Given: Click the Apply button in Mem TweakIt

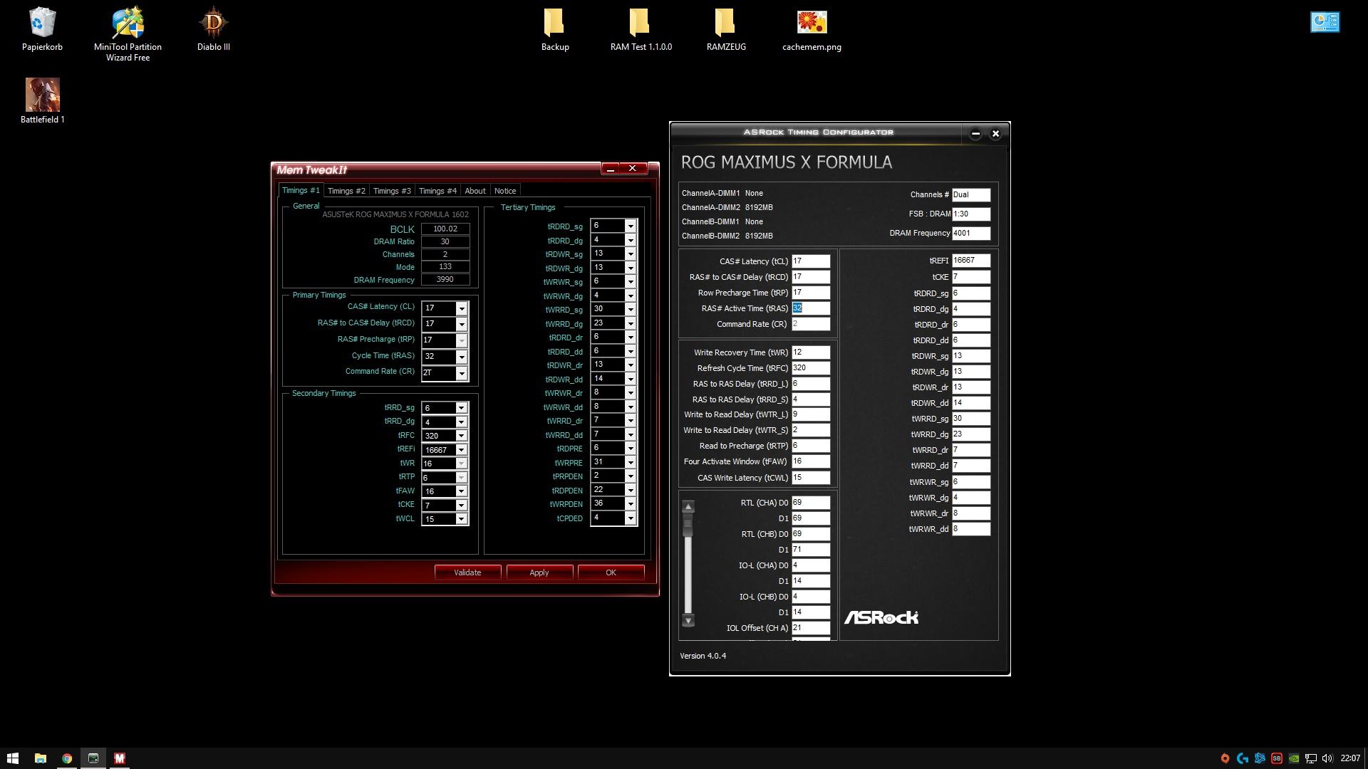Looking at the screenshot, I should [539, 572].
